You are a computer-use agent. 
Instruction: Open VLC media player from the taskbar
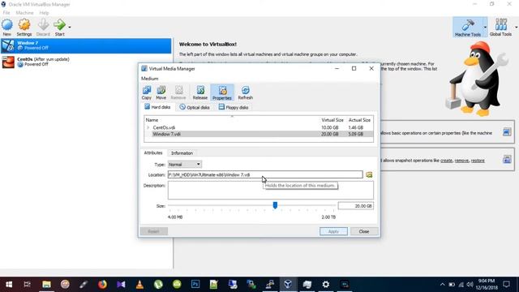click(139, 285)
